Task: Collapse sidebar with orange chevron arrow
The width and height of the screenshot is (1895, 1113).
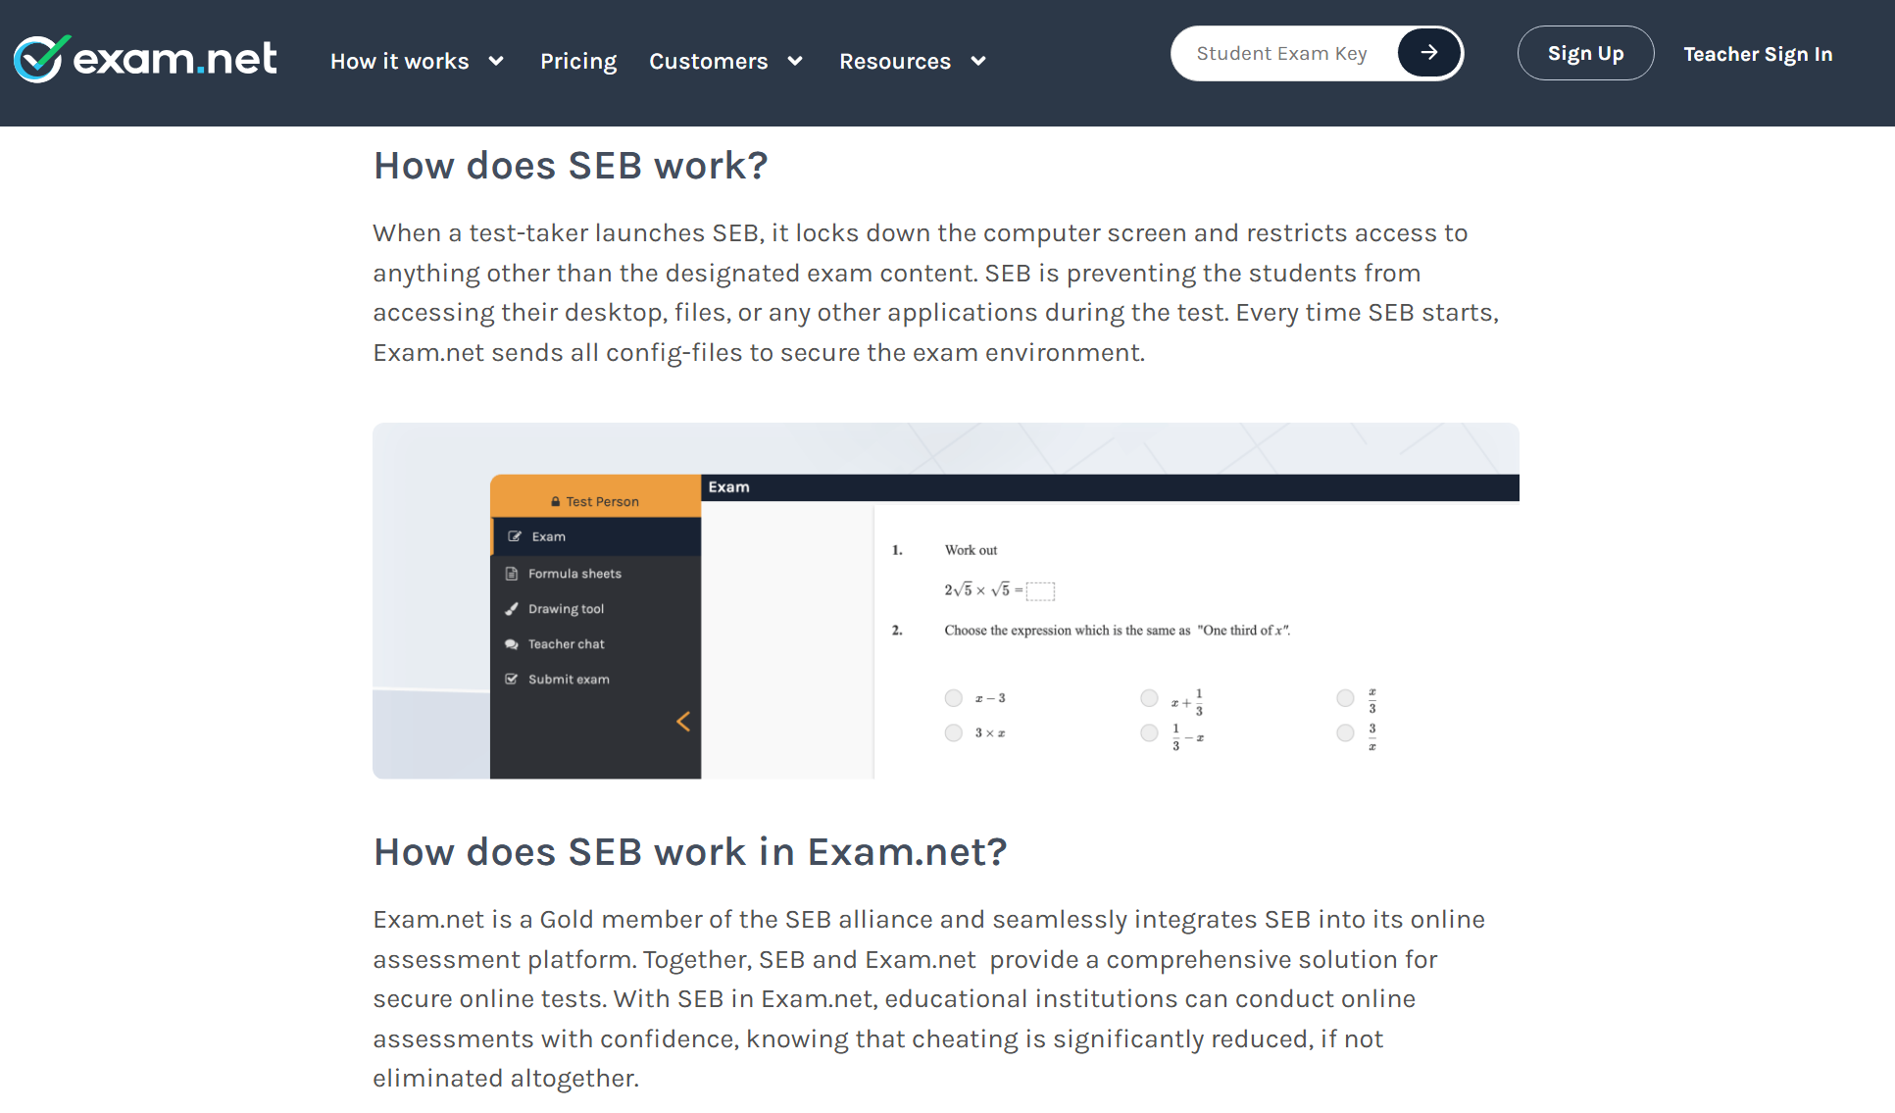Action: tap(683, 722)
